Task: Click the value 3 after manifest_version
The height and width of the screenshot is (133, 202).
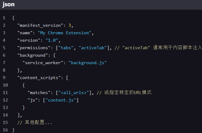Action: pos(70,25)
